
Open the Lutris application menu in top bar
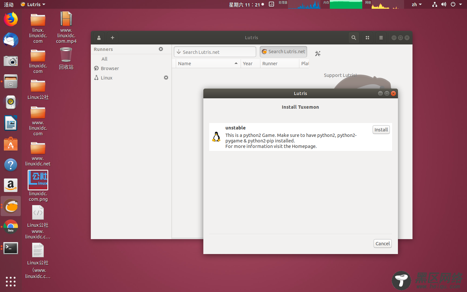click(x=33, y=5)
